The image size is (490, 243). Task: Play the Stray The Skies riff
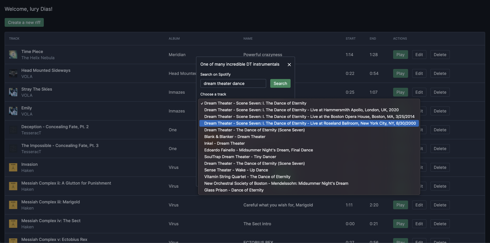pyautogui.click(x=400, y=92)
